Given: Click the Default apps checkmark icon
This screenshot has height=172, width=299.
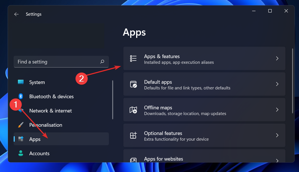Looking at the screenshot, I should [133, 84].
